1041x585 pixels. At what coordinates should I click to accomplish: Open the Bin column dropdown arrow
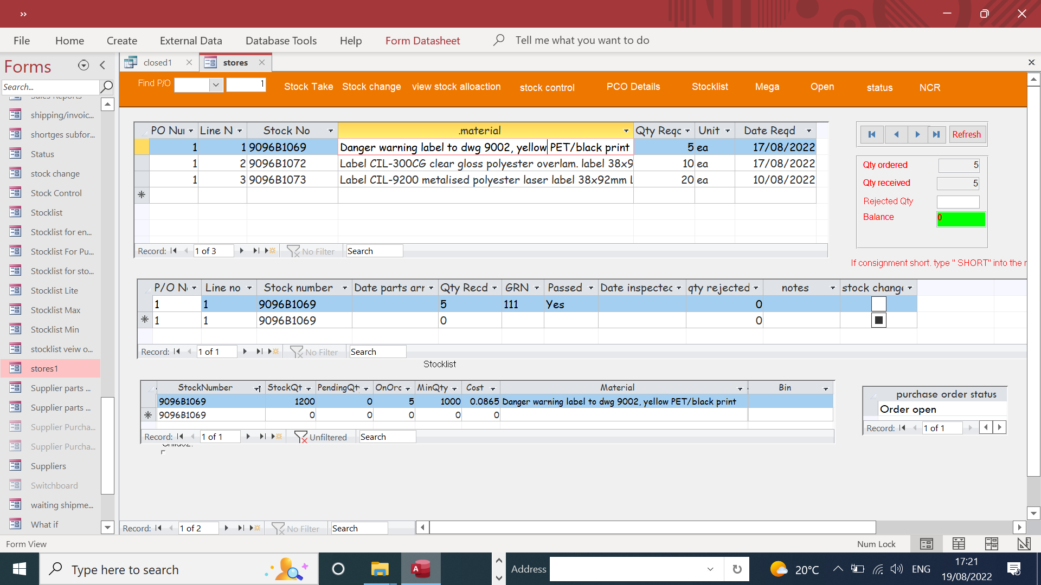point(826,388)
